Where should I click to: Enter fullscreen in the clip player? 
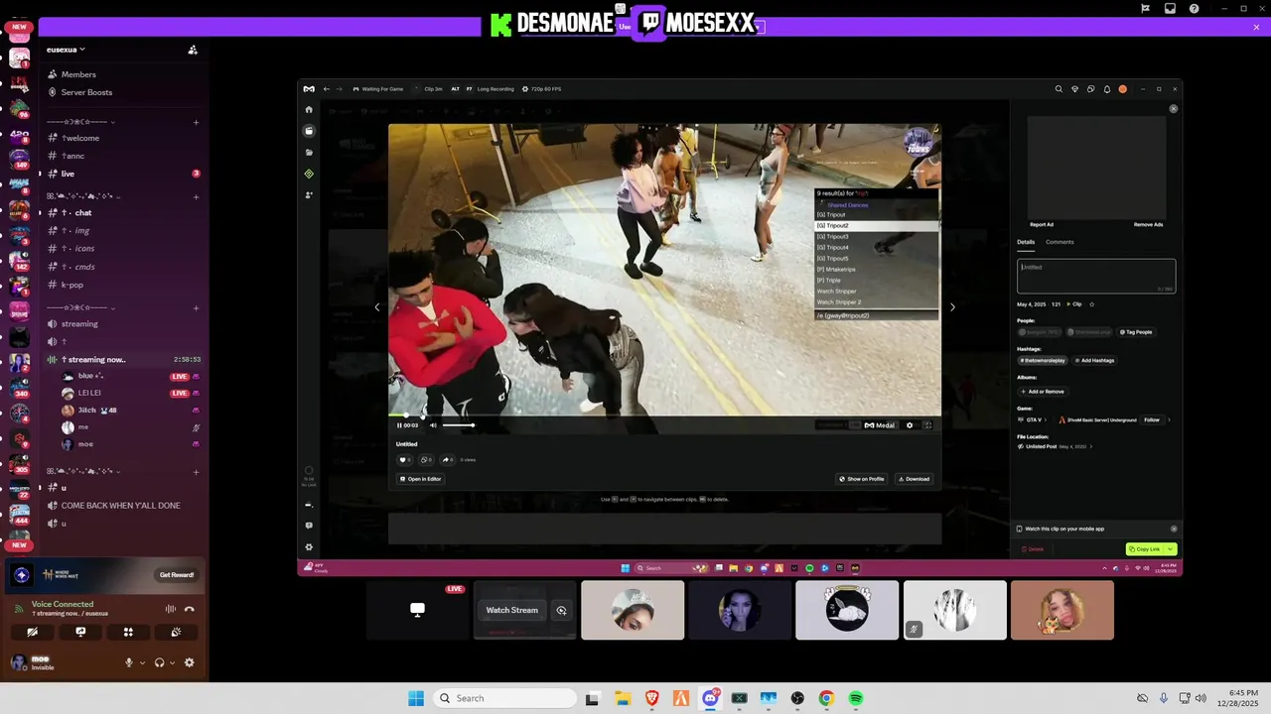click(x=927, y=425)
